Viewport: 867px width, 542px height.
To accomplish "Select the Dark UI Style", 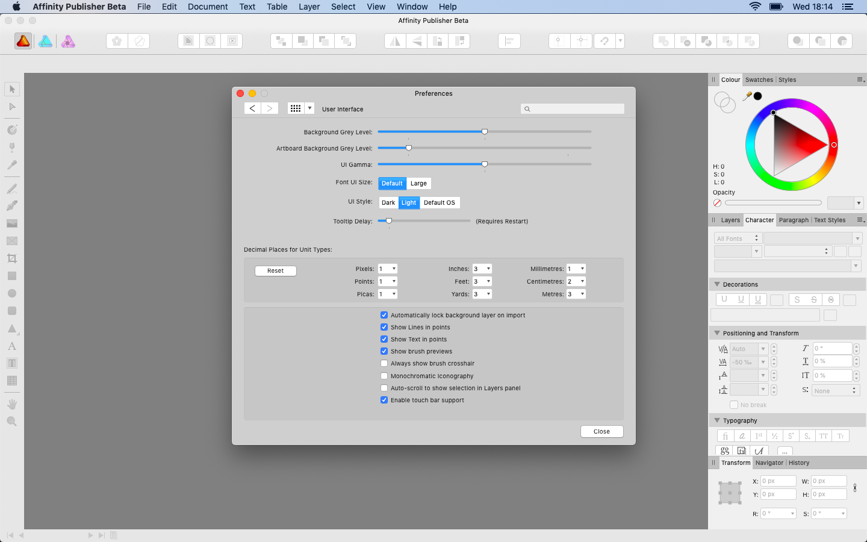I will pyautogui.click(x=388, y=202).
